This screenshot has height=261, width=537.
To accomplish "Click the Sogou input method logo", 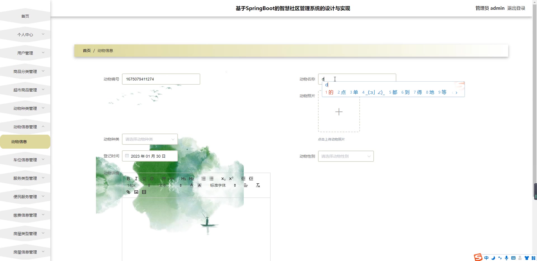I will click(x=478, y=257).
